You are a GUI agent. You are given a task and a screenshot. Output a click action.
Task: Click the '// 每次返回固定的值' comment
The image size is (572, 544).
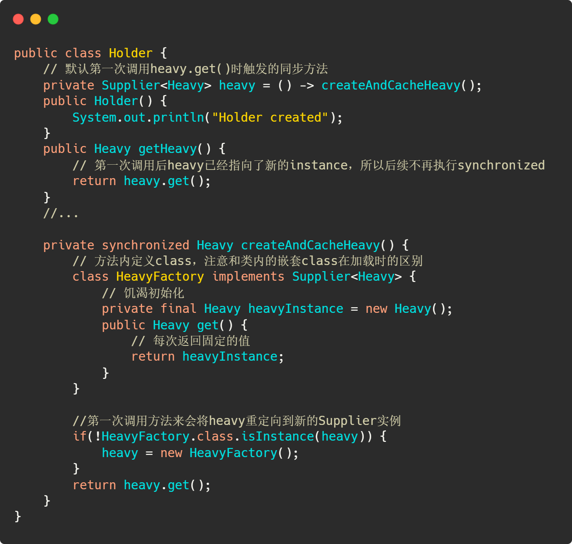click(x=191, y=341)
